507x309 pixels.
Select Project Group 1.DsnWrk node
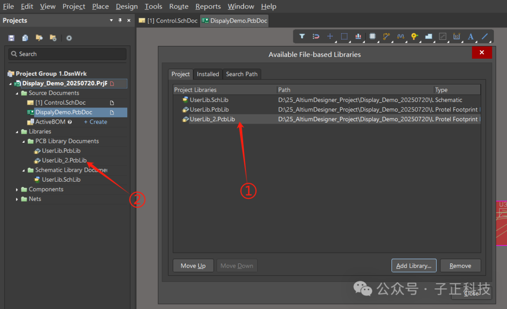point(51,74)
